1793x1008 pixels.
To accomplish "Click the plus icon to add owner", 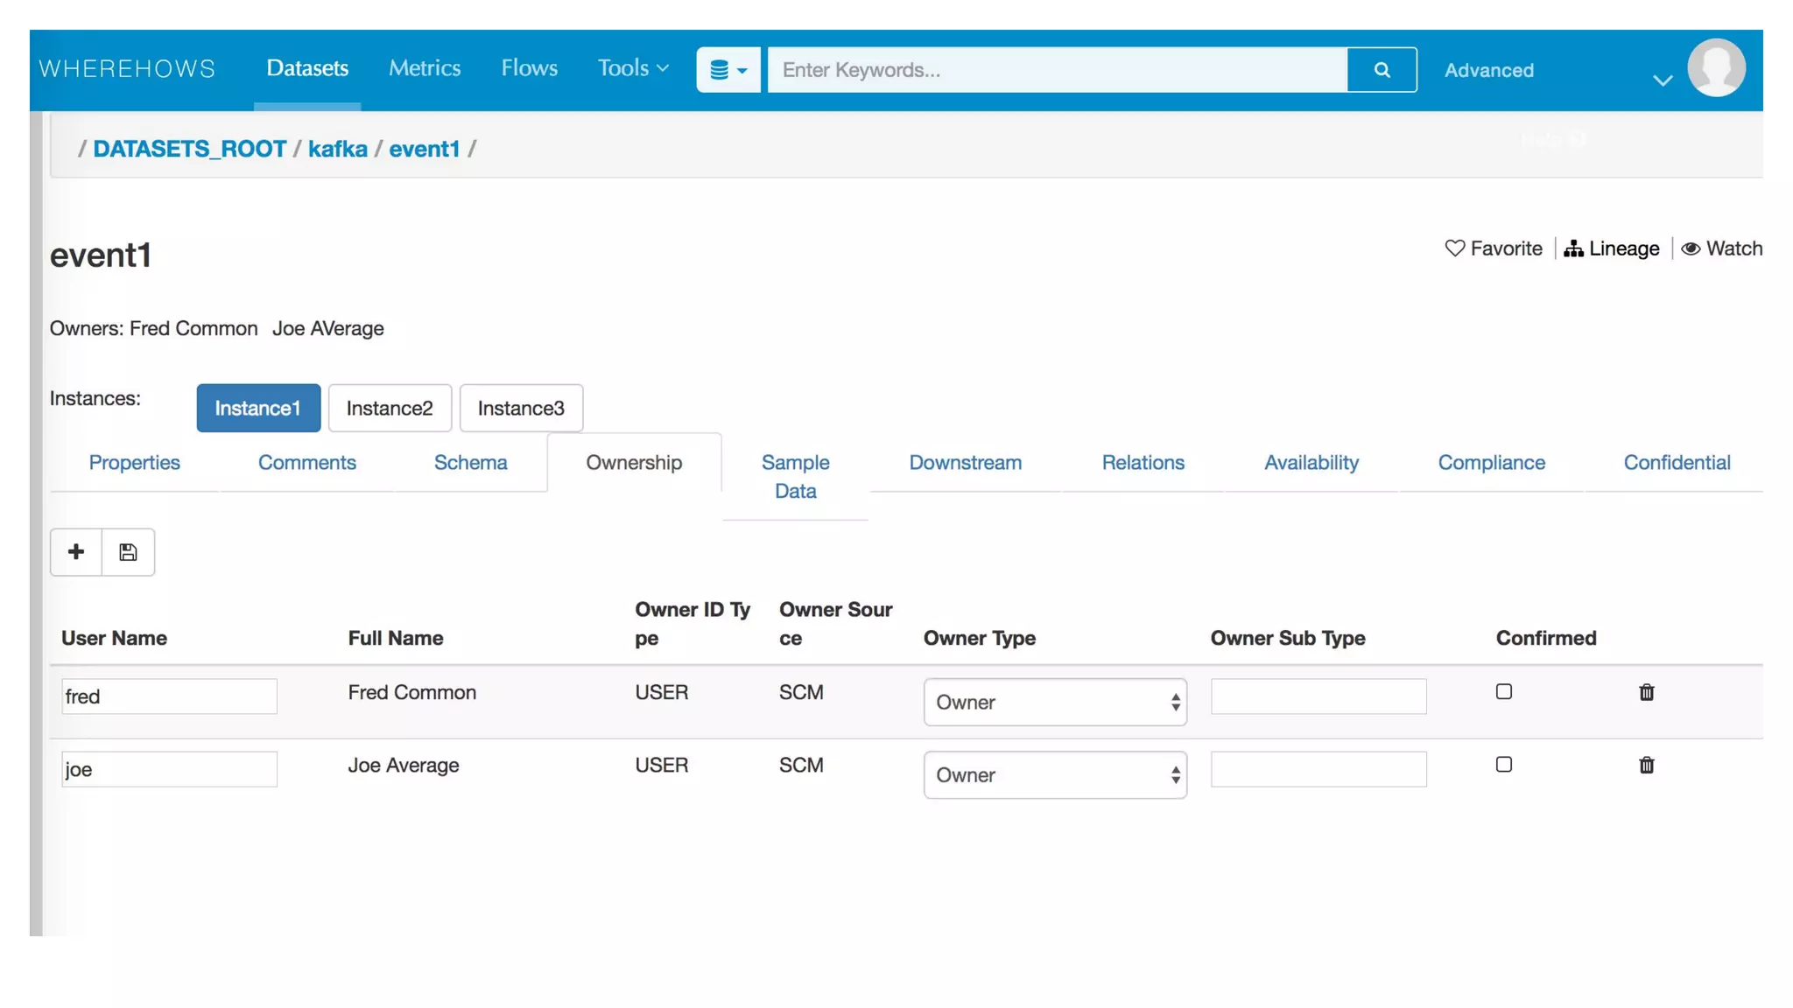I will point(76,552).
